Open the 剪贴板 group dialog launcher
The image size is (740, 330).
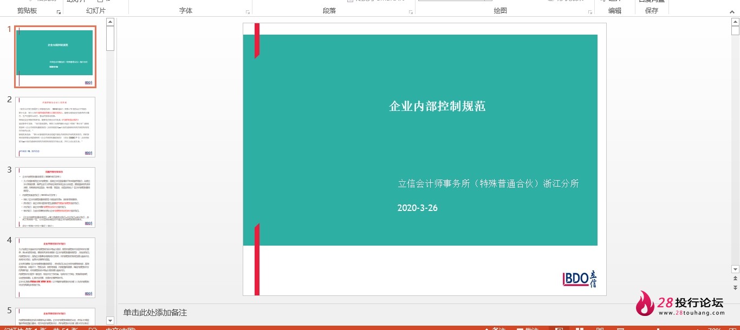coord(59,11)
